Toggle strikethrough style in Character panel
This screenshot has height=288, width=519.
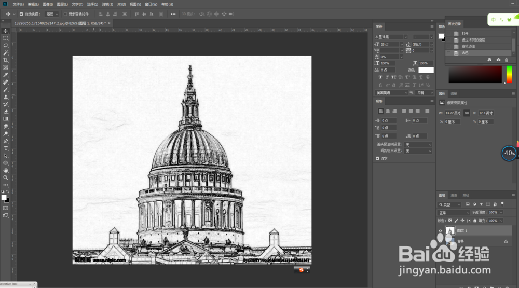pyautogui.click(x=428, y=77)
